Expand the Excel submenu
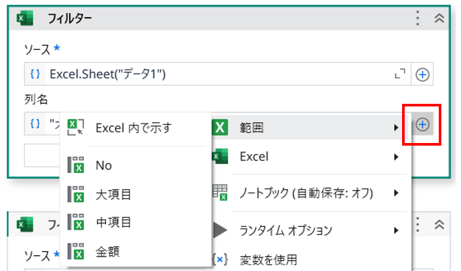 click(308, 157)
